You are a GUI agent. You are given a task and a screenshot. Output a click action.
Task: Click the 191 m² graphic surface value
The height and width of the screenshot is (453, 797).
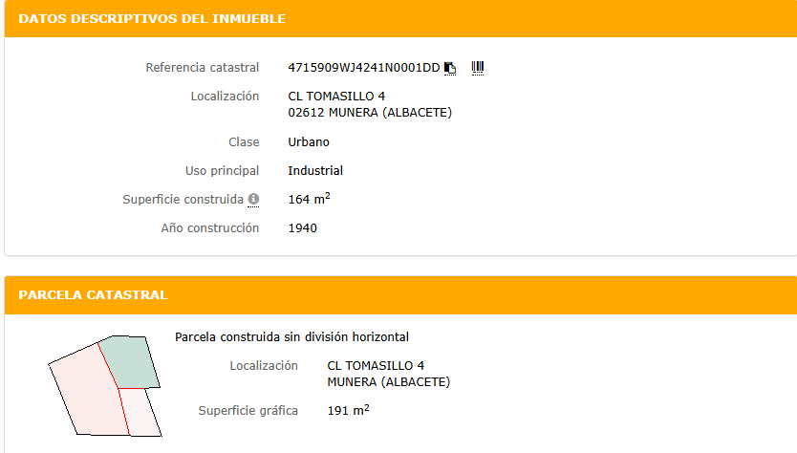348,410
